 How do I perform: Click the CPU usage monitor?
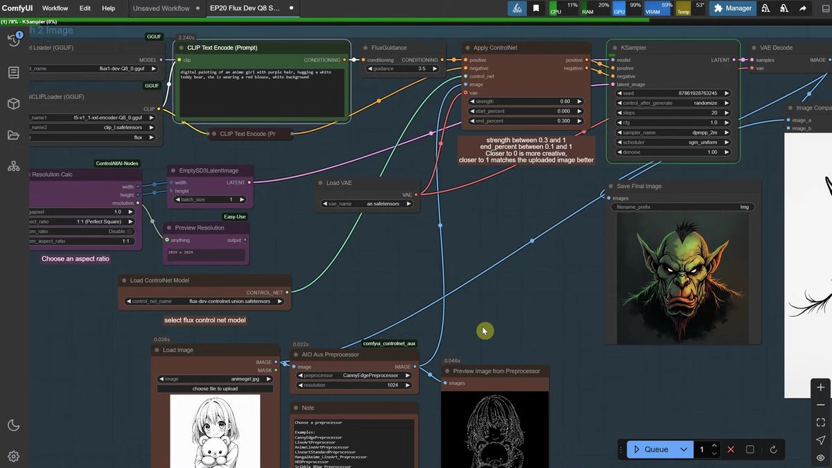pos(564,8)
